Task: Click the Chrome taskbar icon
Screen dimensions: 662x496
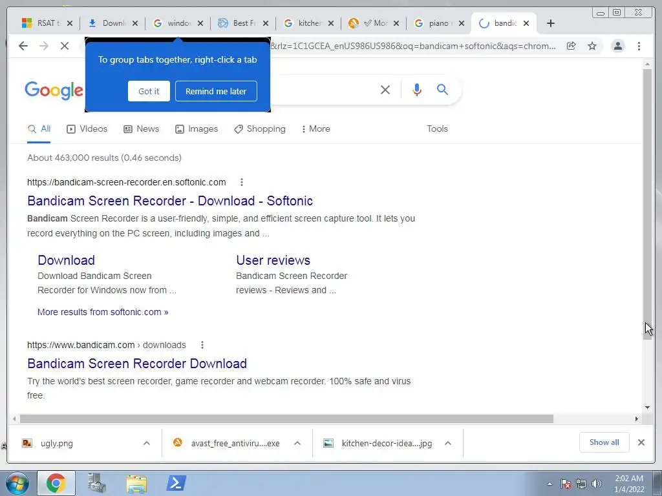Action: (x=56, y=483)
